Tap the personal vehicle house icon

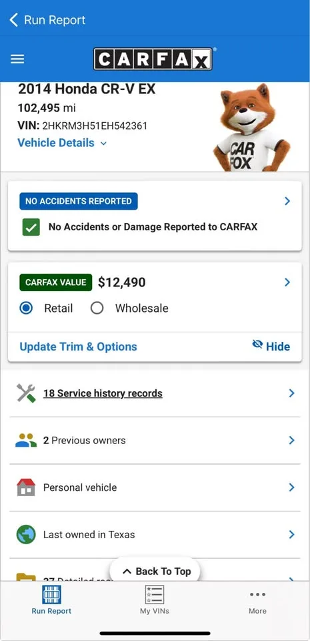coord(26,487)
